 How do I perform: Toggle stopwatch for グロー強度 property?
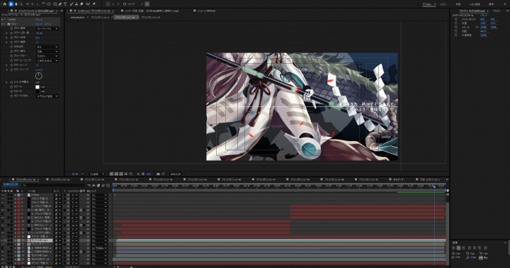(11, 42)
